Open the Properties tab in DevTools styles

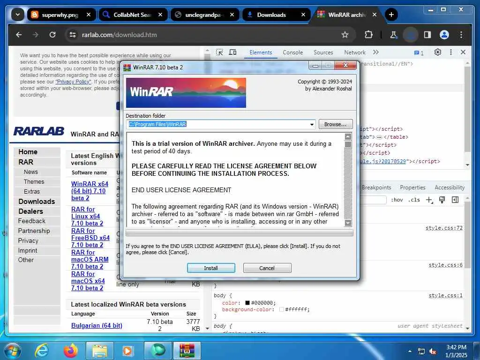pos(412,187)
